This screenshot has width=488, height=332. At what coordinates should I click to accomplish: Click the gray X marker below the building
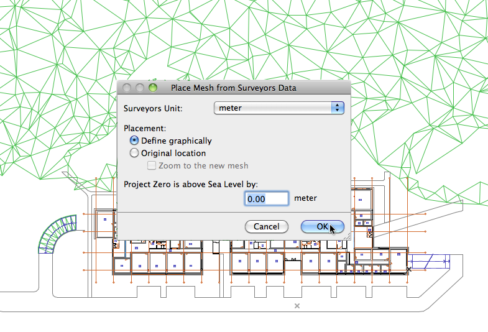click(297, 306)
